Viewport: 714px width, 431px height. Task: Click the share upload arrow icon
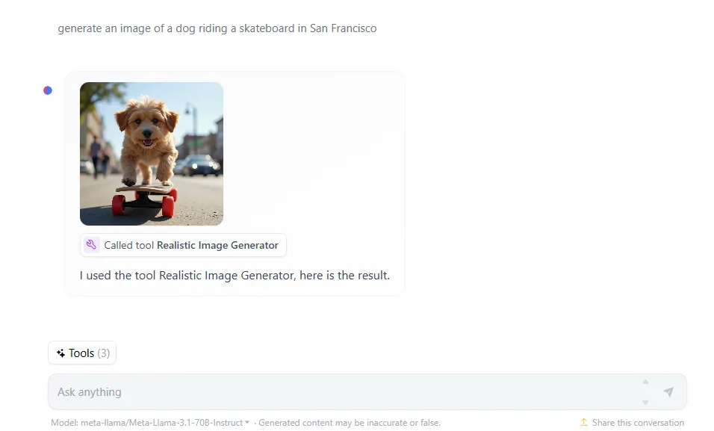pyautogui.click(x=583, y=422)
